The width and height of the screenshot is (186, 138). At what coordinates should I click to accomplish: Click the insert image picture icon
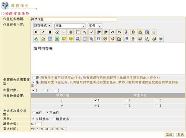click(x=57, y=39)
